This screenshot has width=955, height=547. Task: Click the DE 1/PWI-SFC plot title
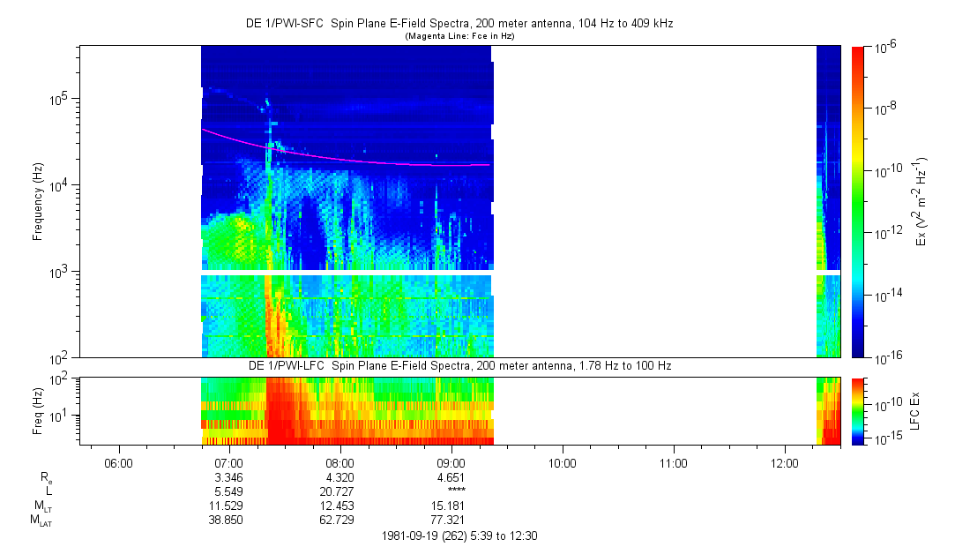point(459,24)
